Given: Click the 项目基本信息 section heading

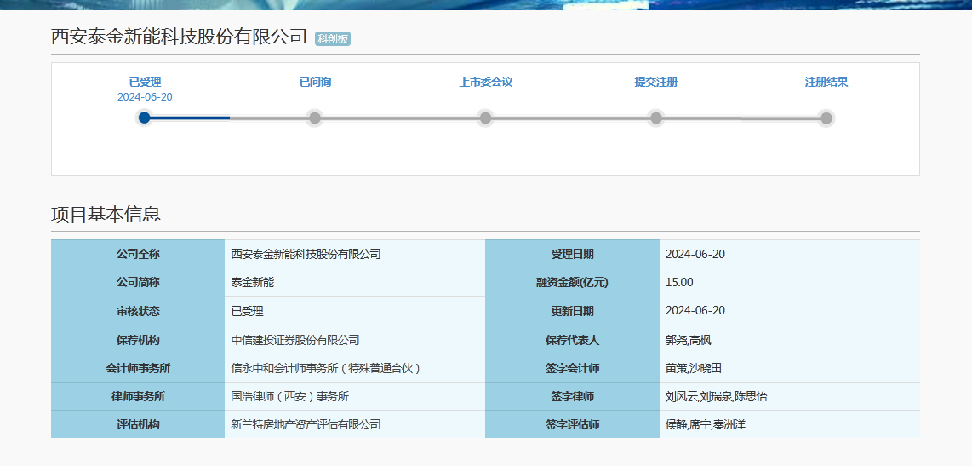Looking at the screenshot, I should pyautogui.click(x=106, y=215).
